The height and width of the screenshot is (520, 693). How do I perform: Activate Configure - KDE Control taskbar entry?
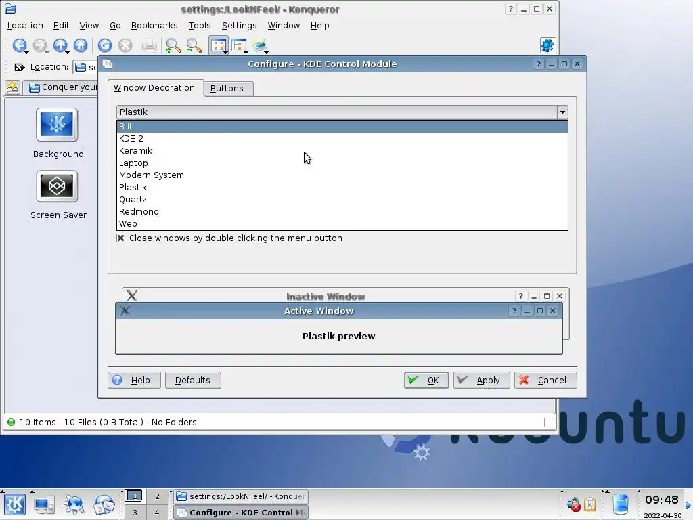(x=241, y=513)
